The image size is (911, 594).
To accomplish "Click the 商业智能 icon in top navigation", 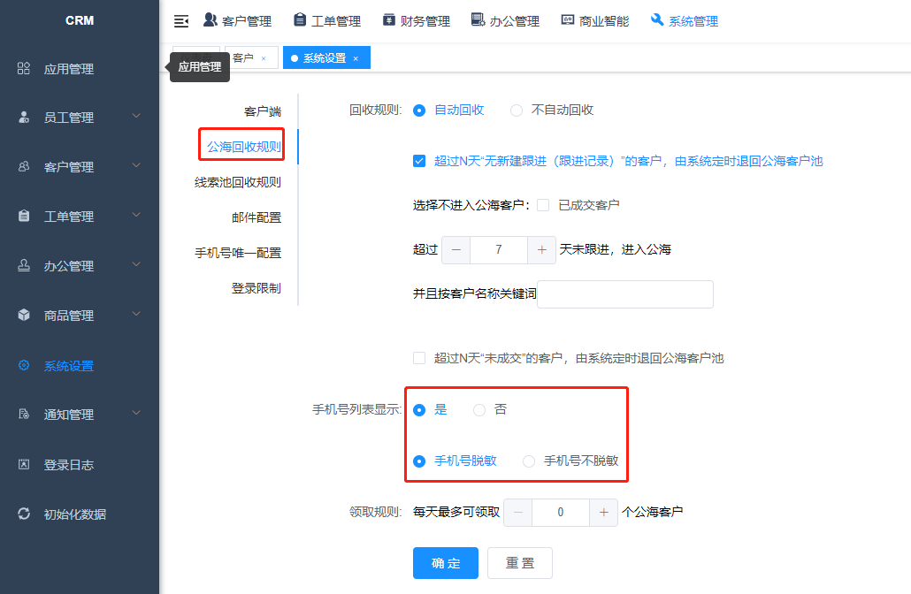I will pos(568,20).
